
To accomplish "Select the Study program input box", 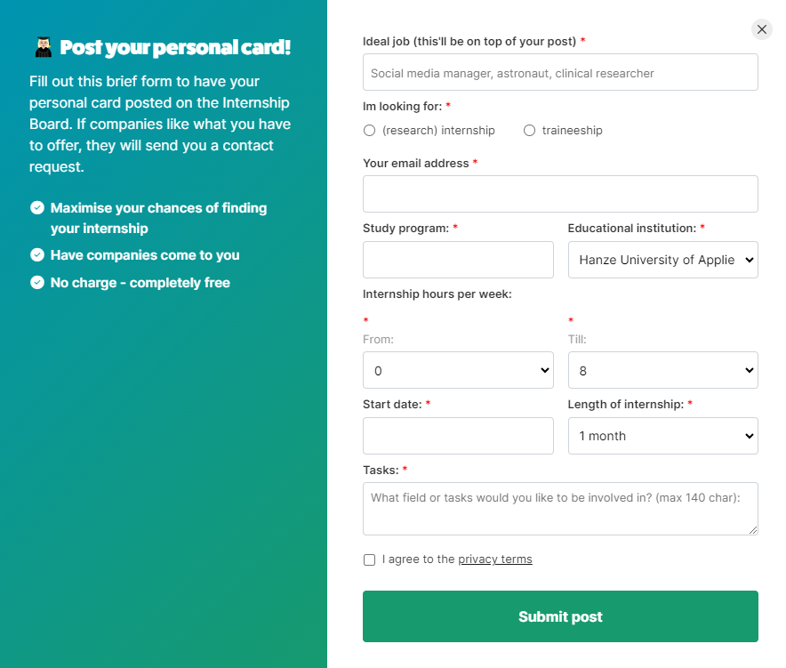I will point(458,260).
